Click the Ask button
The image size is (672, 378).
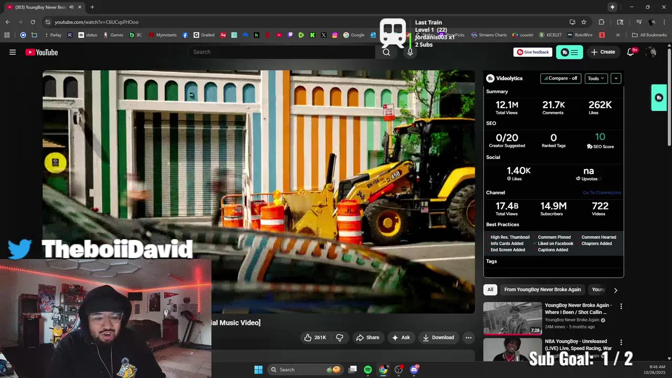pos(401,338)
